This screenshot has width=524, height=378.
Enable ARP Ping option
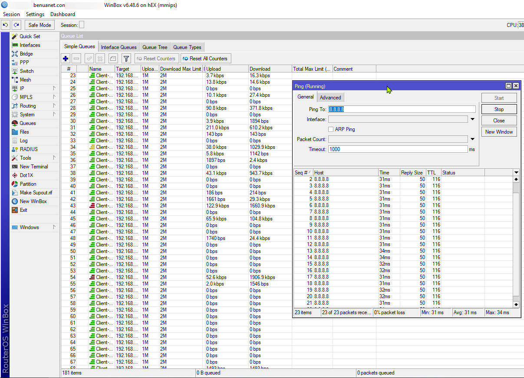[330, 129]
